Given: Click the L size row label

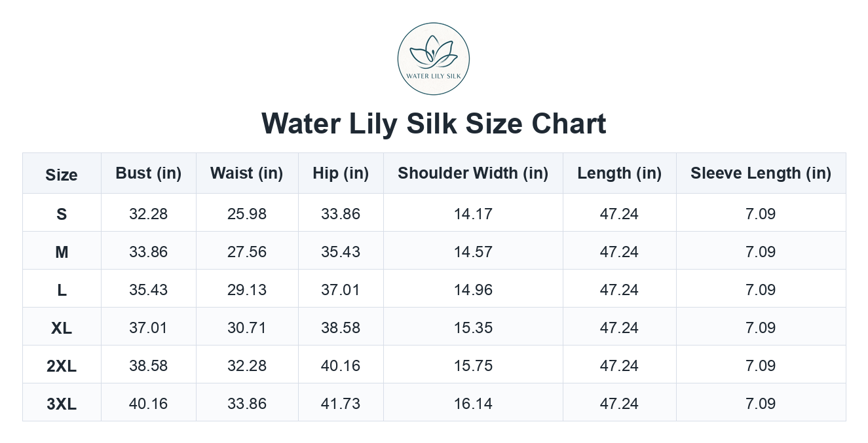Looking at the screenshot, I should point(62,290).
